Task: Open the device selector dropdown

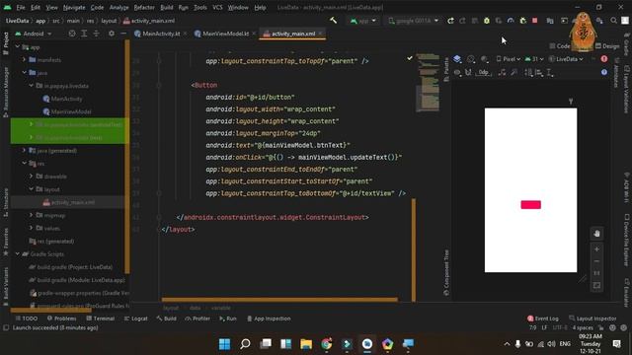Action: tap(413, 21)
